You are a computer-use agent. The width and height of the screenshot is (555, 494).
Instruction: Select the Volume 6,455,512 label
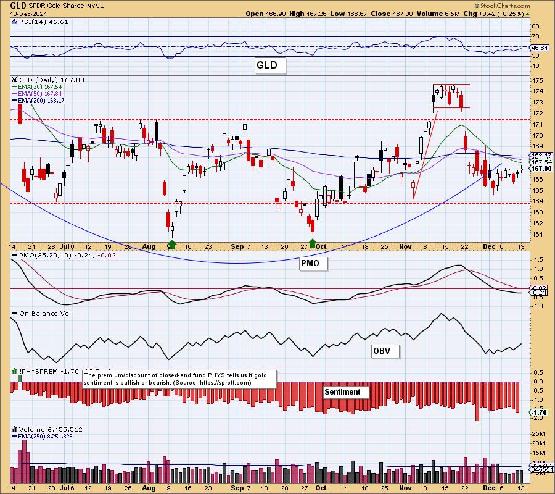pyautogui.click(x=51, y=429)
